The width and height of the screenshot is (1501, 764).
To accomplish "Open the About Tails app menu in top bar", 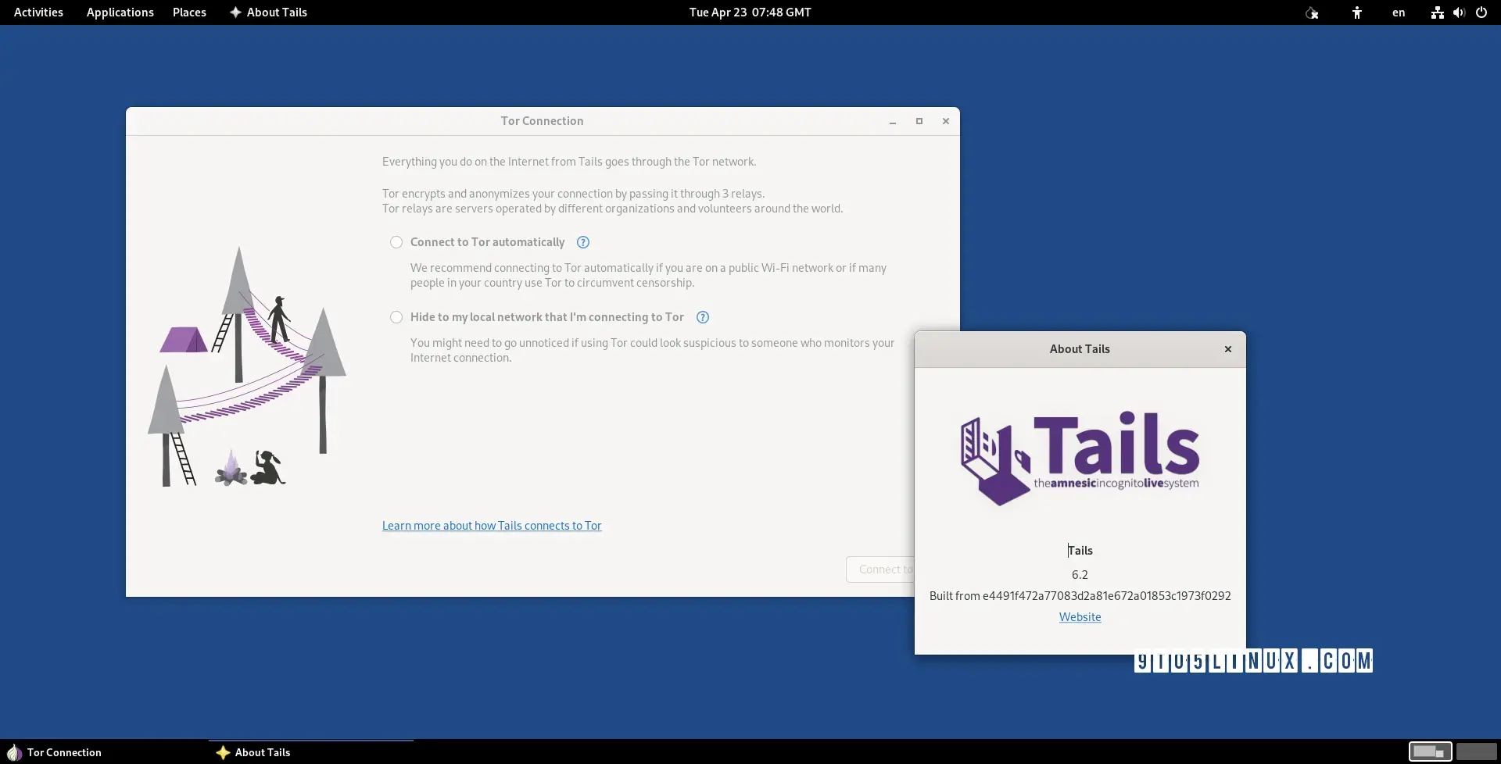I will point(268,12).
